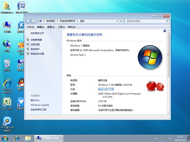Open the Administrator folder on desktop

[x=7, y=7]
